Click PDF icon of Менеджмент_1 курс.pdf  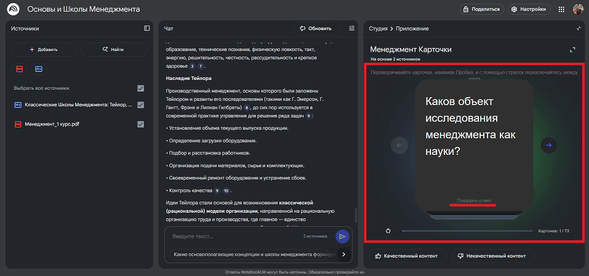point(18,124)
